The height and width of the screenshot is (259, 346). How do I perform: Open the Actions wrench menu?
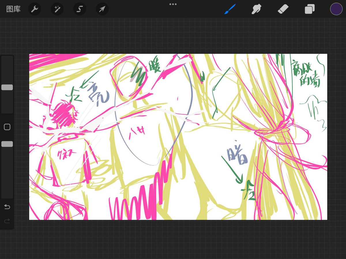pos(35,9)
